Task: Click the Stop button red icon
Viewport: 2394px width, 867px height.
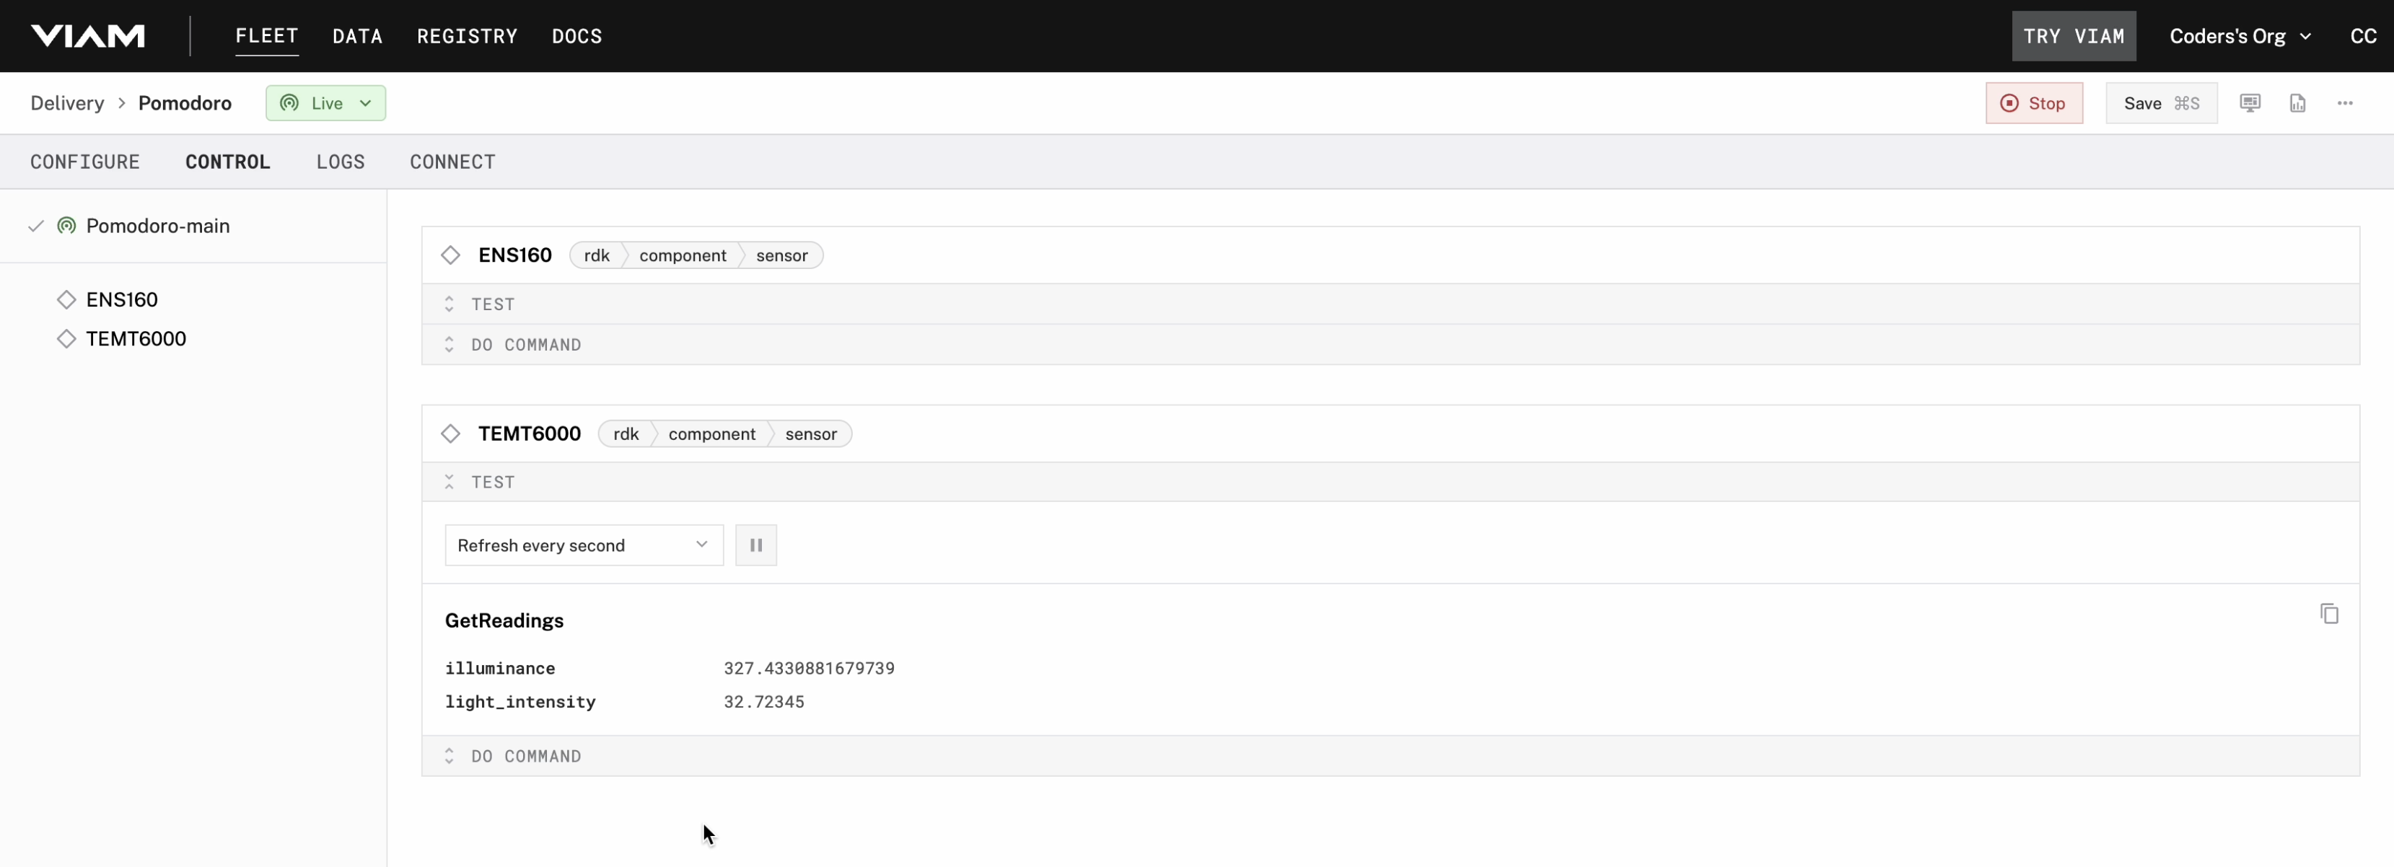Action: pos(2009,102)
